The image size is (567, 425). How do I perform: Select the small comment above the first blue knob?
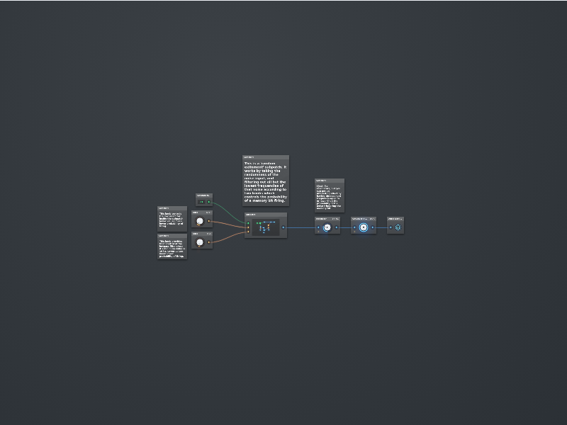pos(330,196)
